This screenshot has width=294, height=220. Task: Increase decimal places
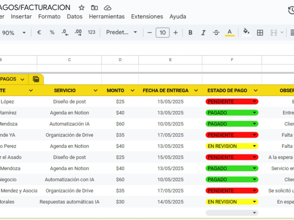(78, 33)
